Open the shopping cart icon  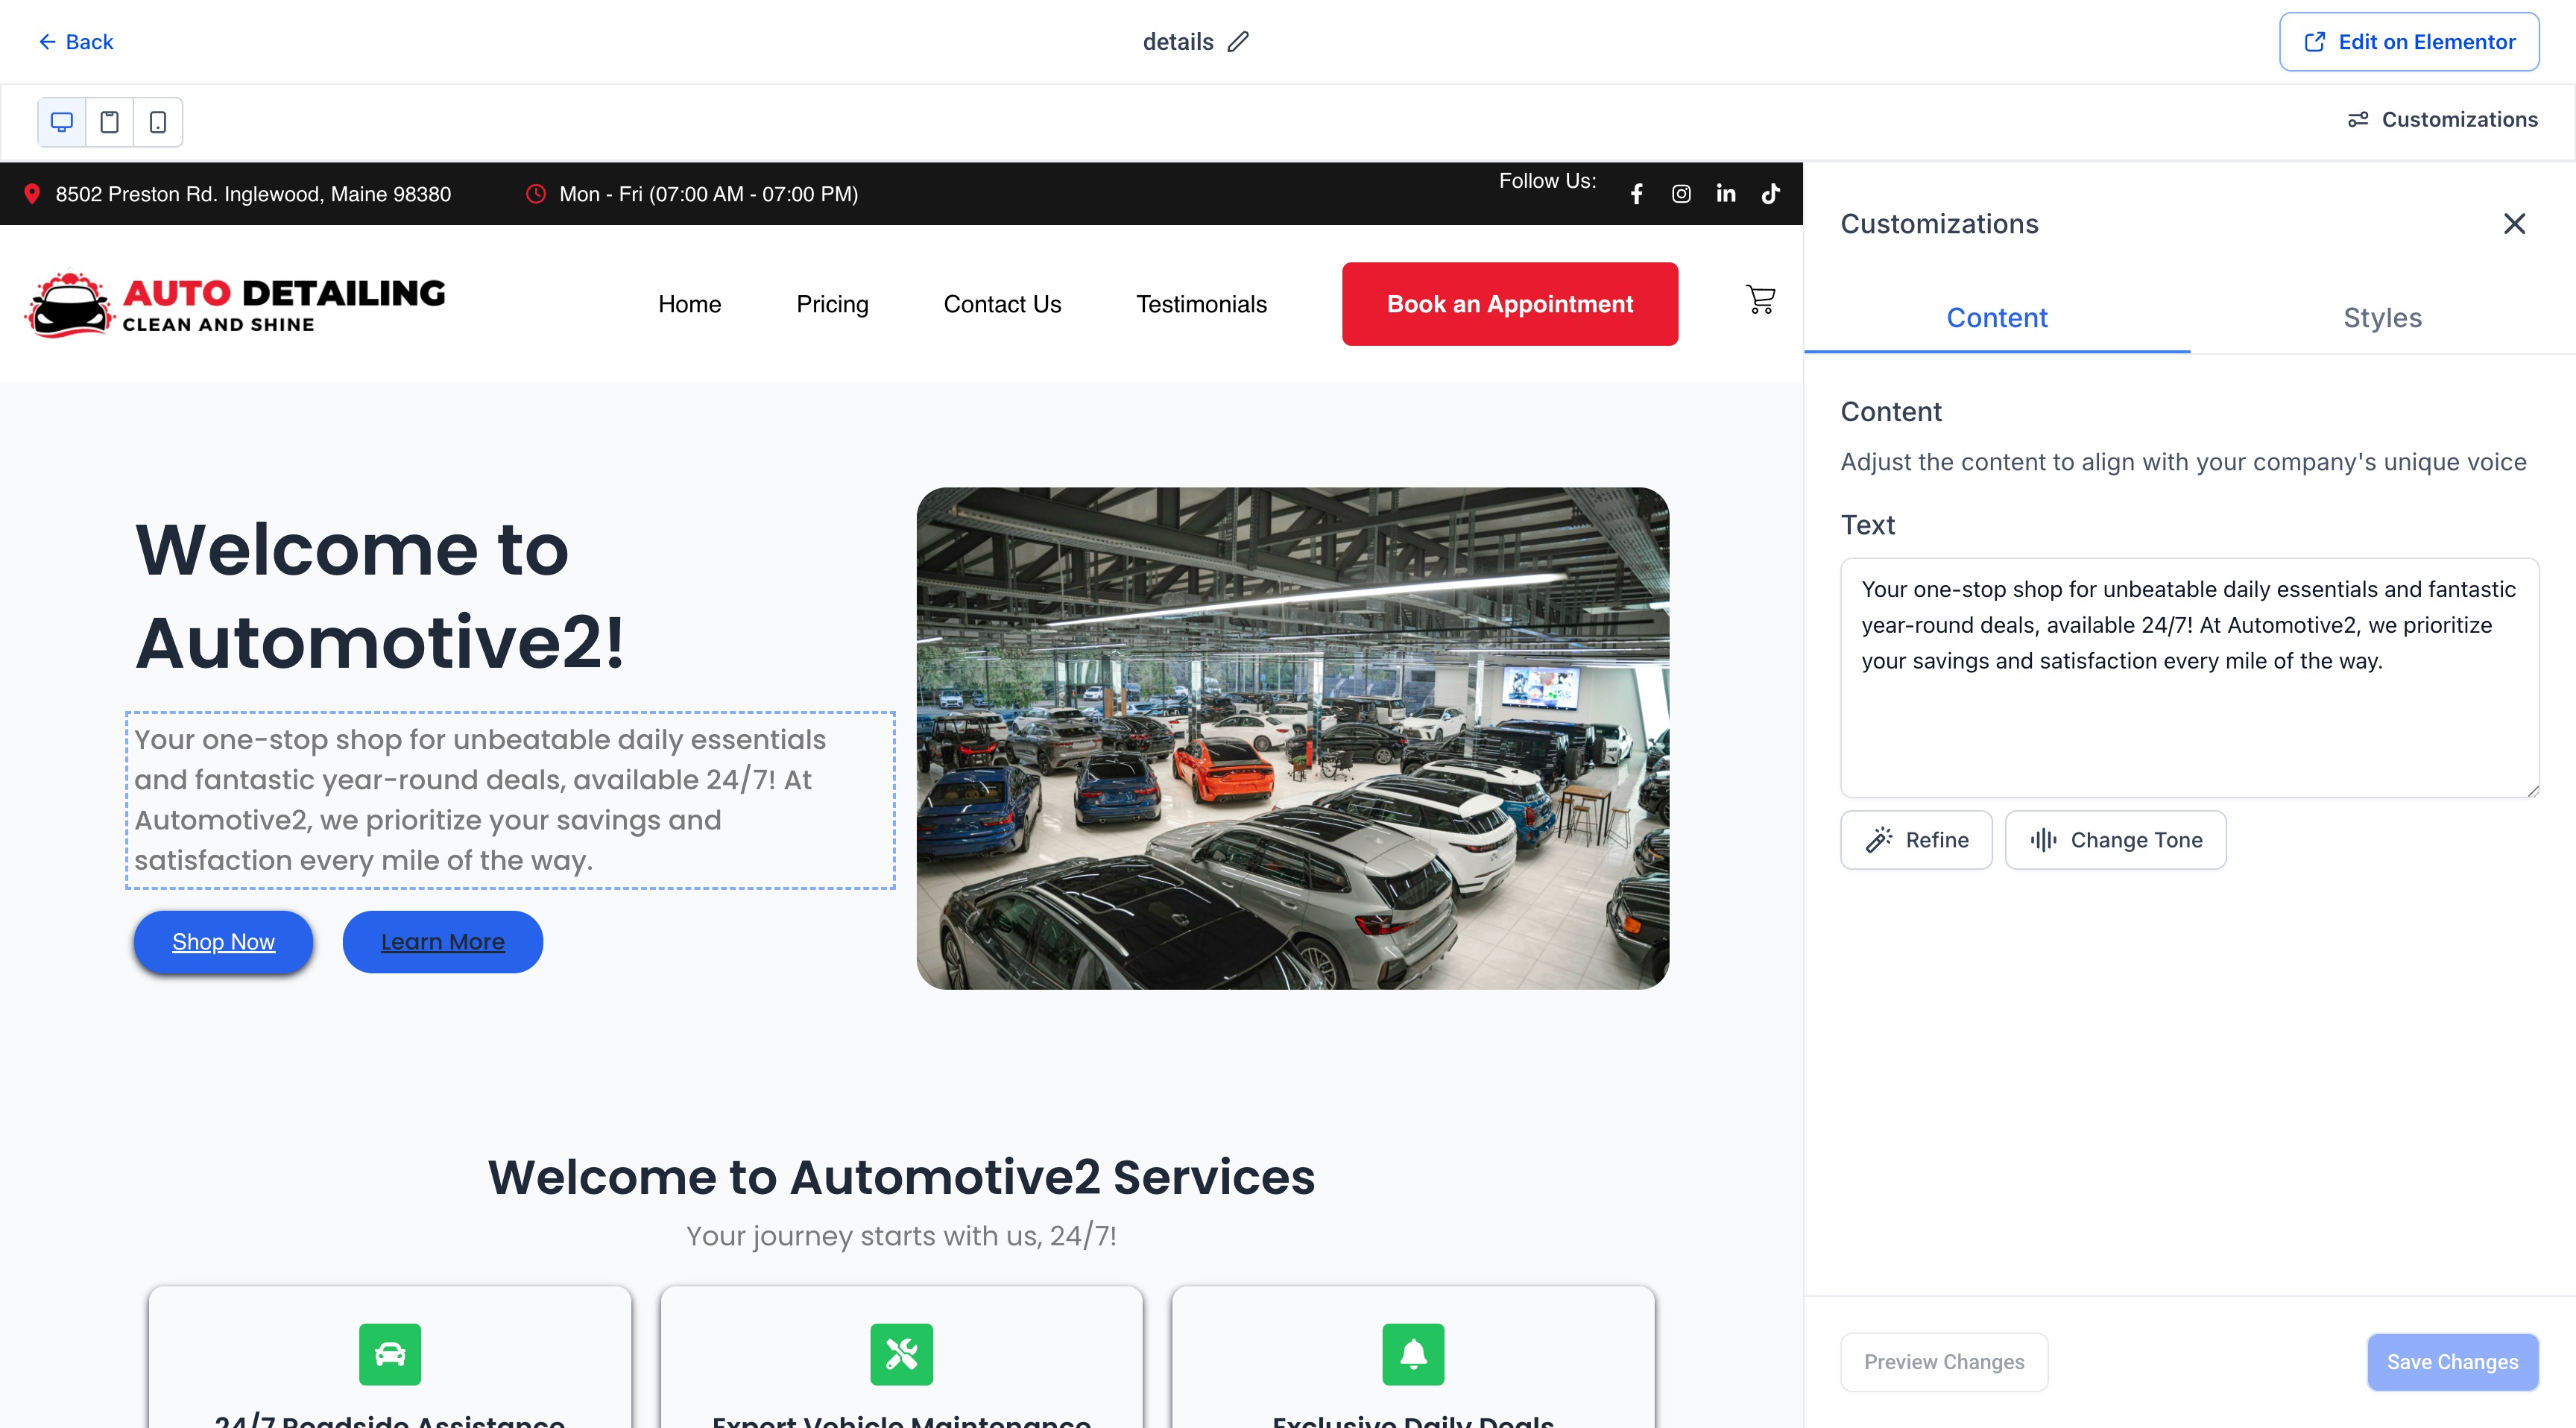1760,299
